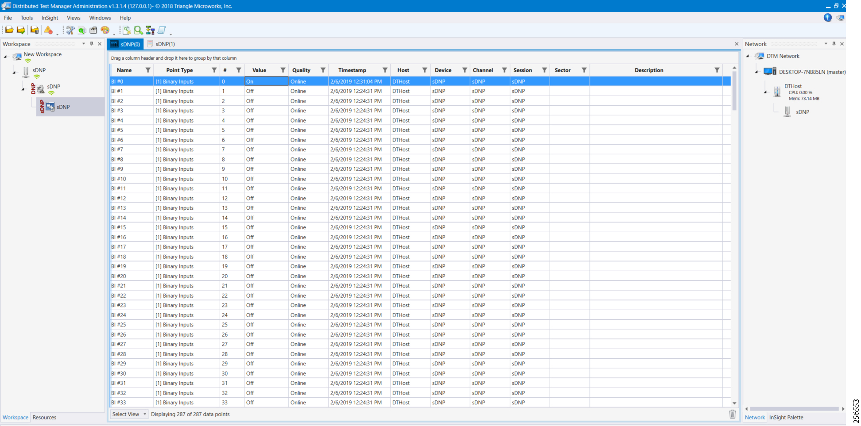Image resolution: width=861 pixels, height=426 pixels.
Task: Open the hammer and wrench tools icon
Action: pos(70,30)
